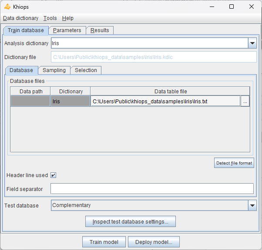Click the Analysis dictionary field showing Iris
The image size is (262, 250).
pos(150,43)
